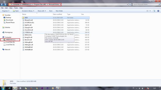Navigate to Computer in breadcrumb

click(16, 4)
